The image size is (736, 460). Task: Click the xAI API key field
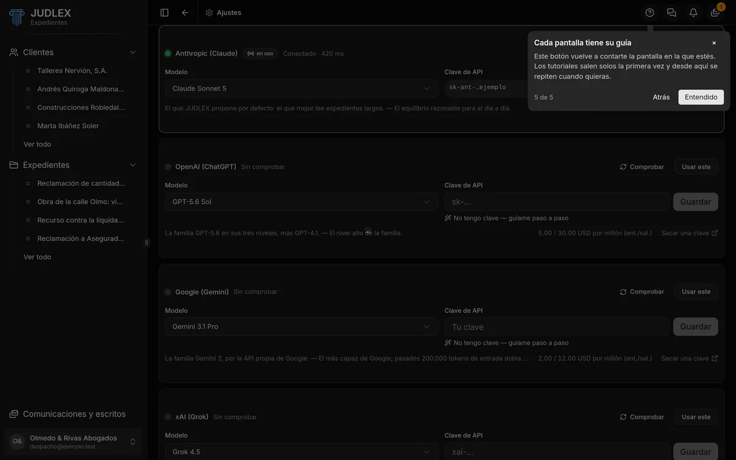pyautogui.click(x=557, y=451)
